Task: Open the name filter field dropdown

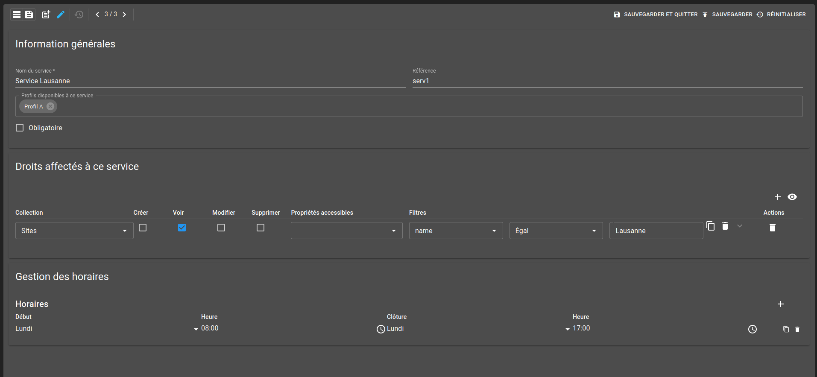Action: click(456, 231)
